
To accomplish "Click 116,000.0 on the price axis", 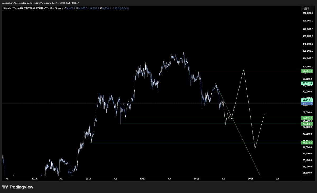I will (x=308, y=58).
